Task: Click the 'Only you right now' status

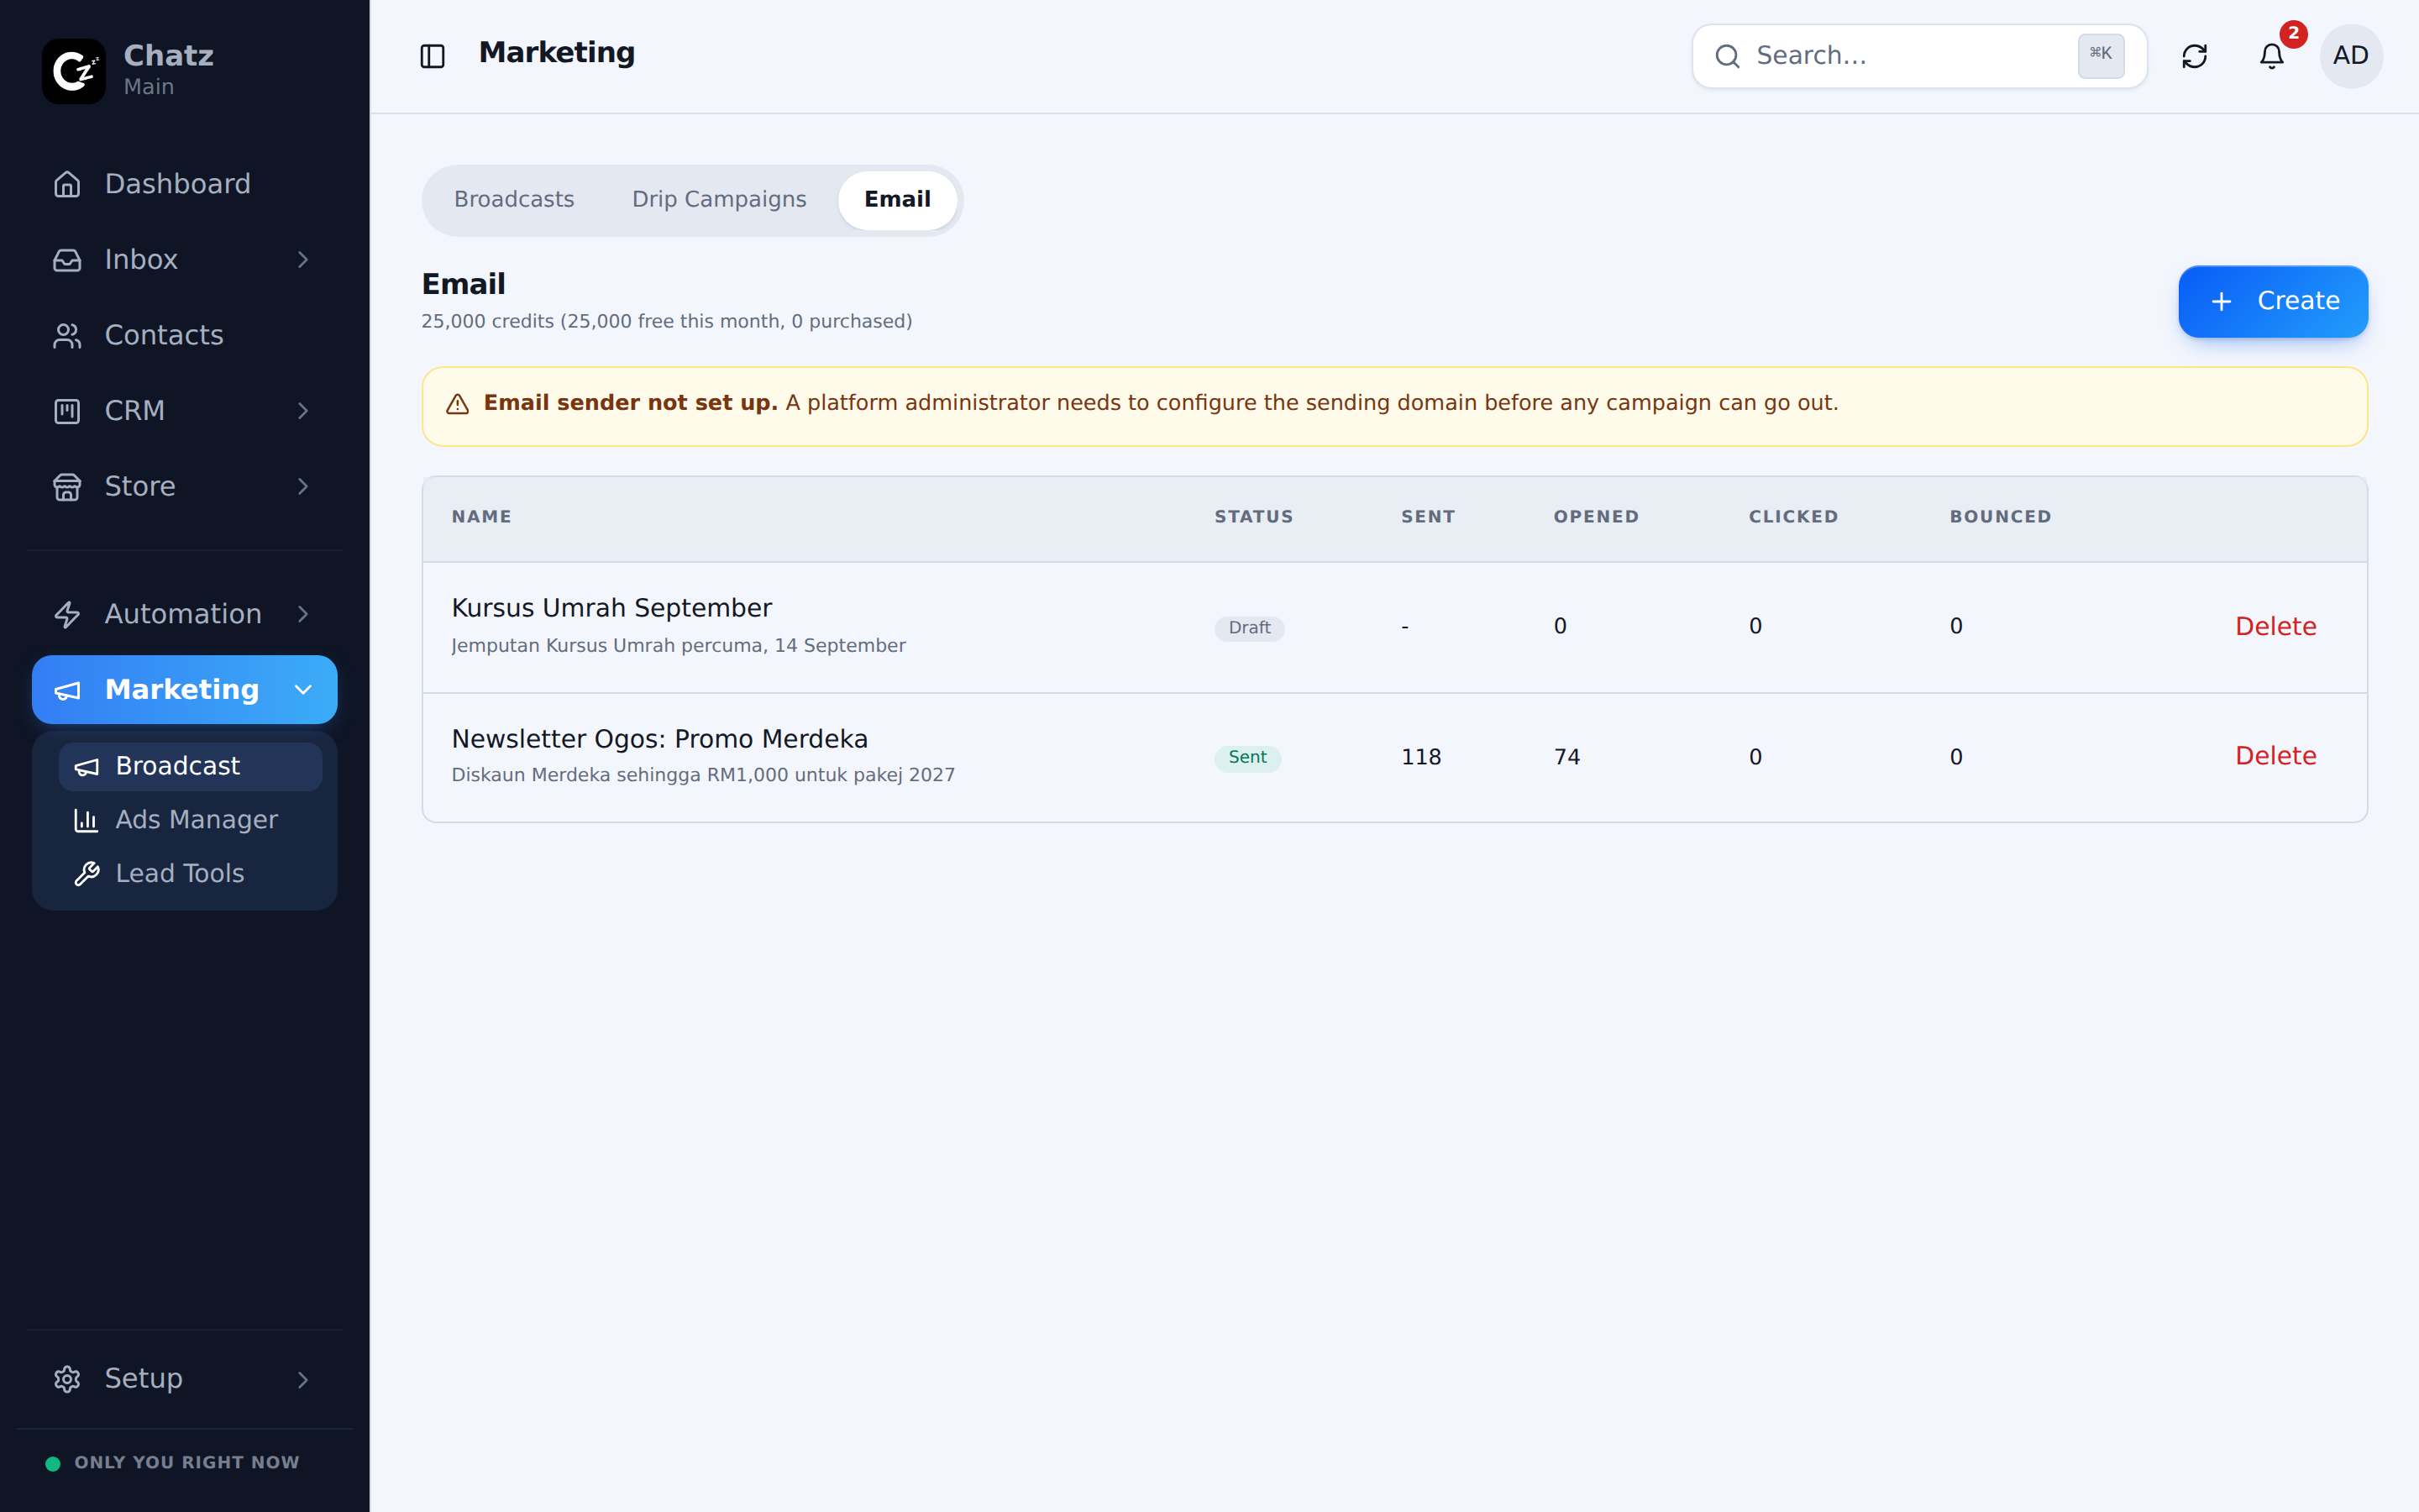Action: click(186, 1463)
